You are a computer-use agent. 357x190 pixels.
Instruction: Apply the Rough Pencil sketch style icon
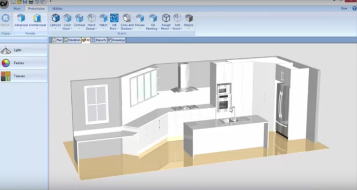[x=166, y=18]
